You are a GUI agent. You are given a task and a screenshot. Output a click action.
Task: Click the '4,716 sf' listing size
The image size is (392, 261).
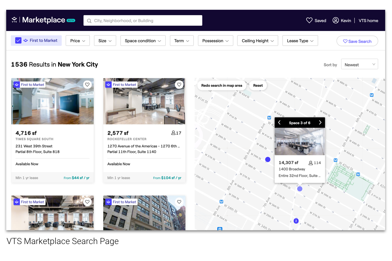[x=26, y=133]
